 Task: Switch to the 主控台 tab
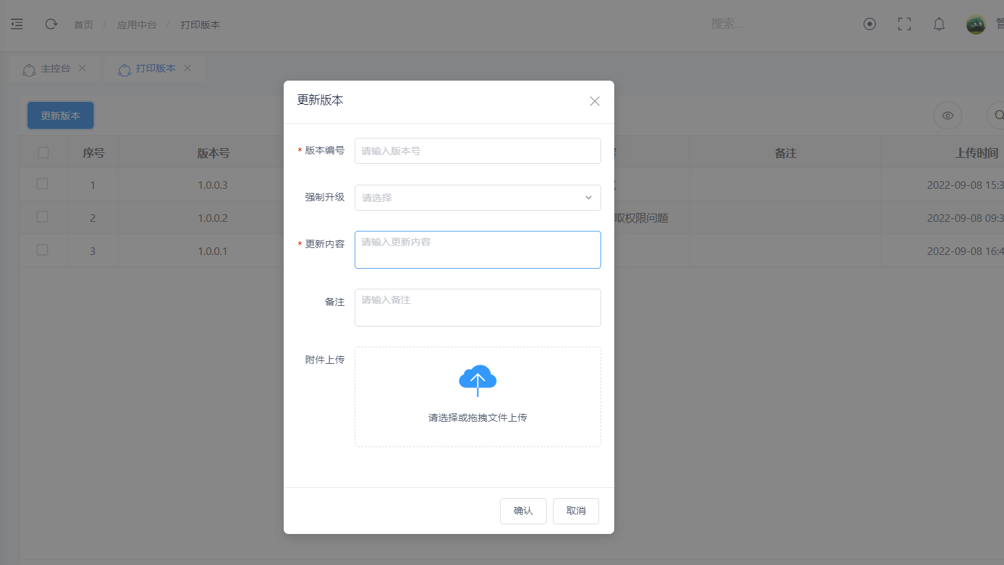(55, 69)
